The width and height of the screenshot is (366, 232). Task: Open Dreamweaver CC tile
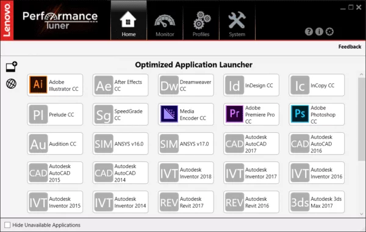(186, 85)
